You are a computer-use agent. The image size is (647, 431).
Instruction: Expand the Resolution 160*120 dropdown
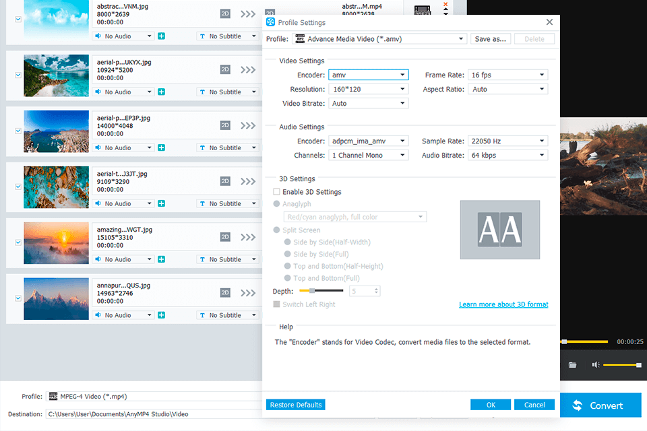point(368,89)
